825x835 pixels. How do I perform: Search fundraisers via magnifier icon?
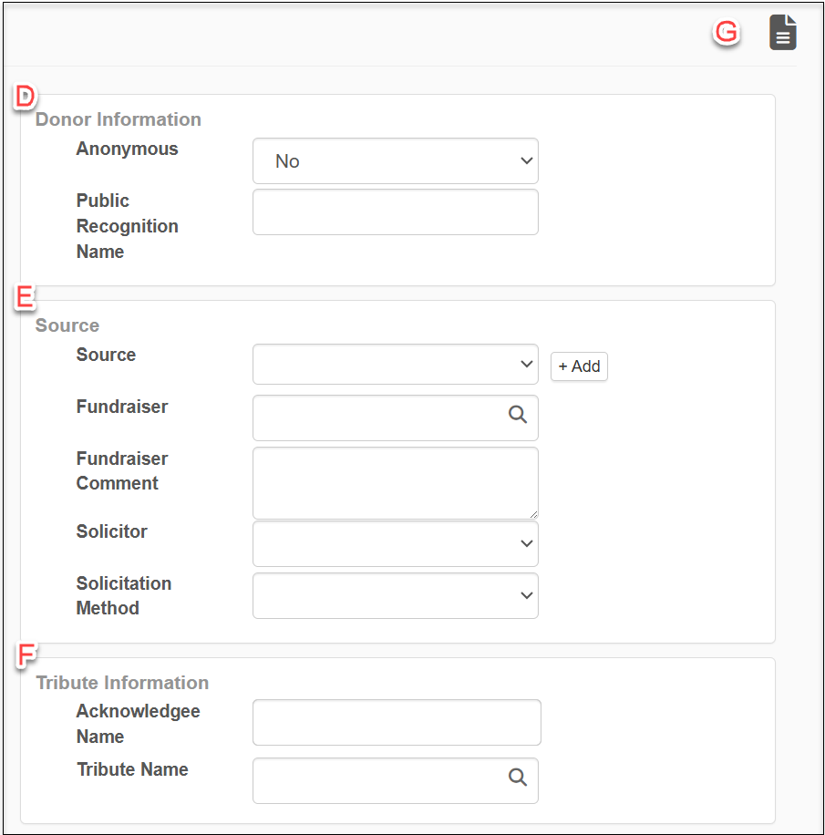pos(517,414)
